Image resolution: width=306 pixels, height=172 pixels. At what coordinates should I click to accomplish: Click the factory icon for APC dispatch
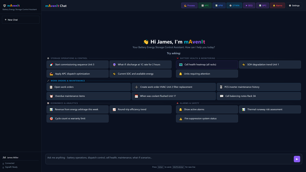51,74
